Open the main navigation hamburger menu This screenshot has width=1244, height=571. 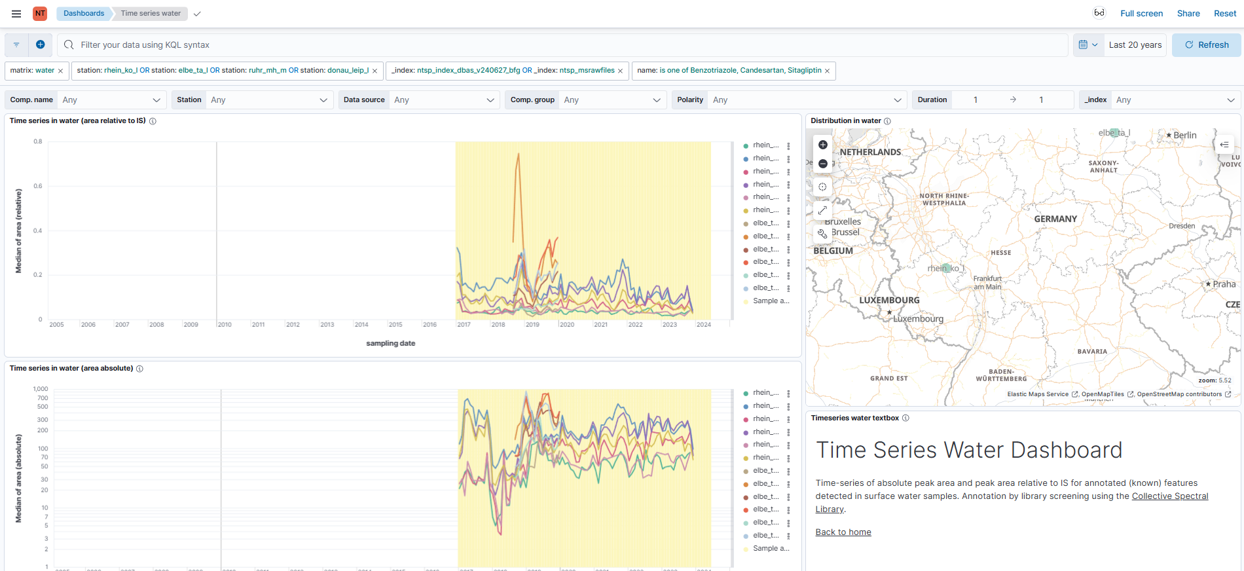16,13
